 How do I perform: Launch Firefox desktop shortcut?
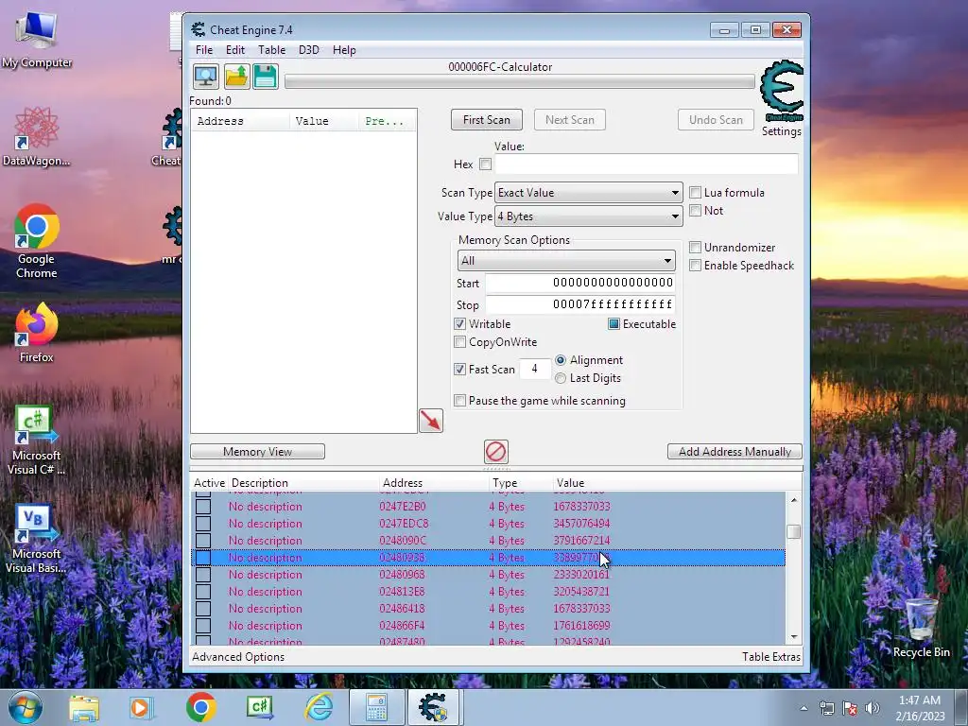click(37, 333)
